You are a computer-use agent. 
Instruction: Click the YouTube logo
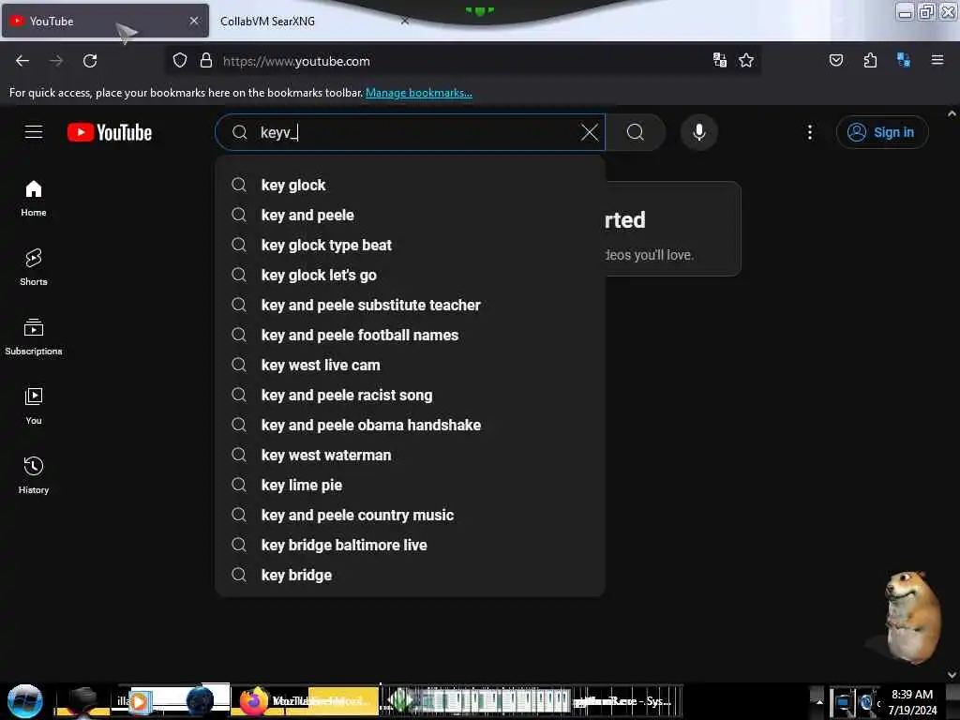click(x=110, y=132)
